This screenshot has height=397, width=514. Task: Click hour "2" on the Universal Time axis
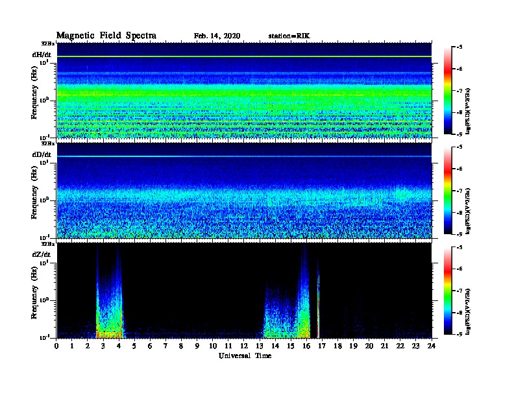[x=88, y=346]
